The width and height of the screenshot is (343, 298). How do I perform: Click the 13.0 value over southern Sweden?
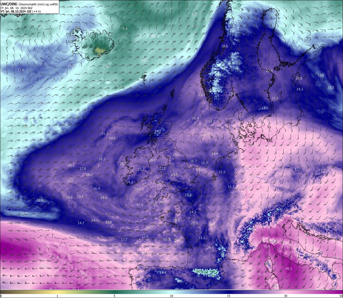point(265,108)
